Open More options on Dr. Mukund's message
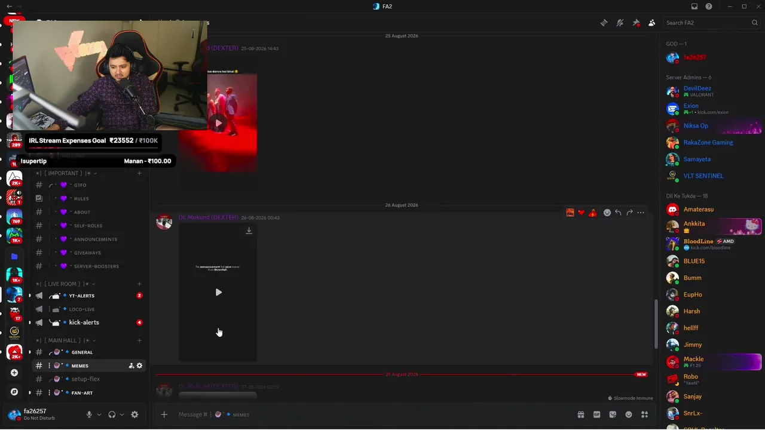The height and width of the screenshot is (430, 765). pos(641,213)
